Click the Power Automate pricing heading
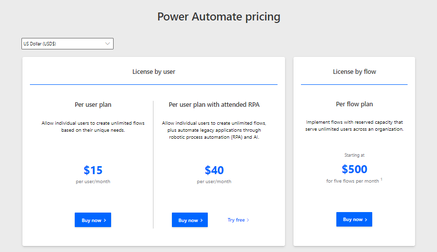The height and width of the screenshot is (252, 437). [x=219, y=16]
